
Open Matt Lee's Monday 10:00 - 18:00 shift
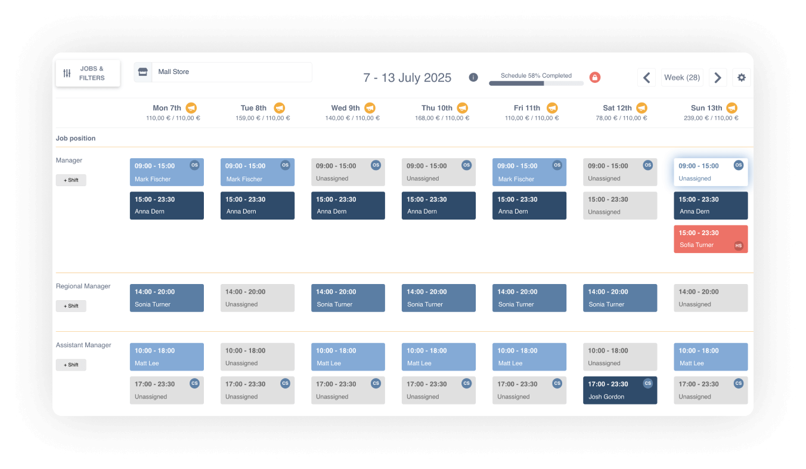[167, 357]
